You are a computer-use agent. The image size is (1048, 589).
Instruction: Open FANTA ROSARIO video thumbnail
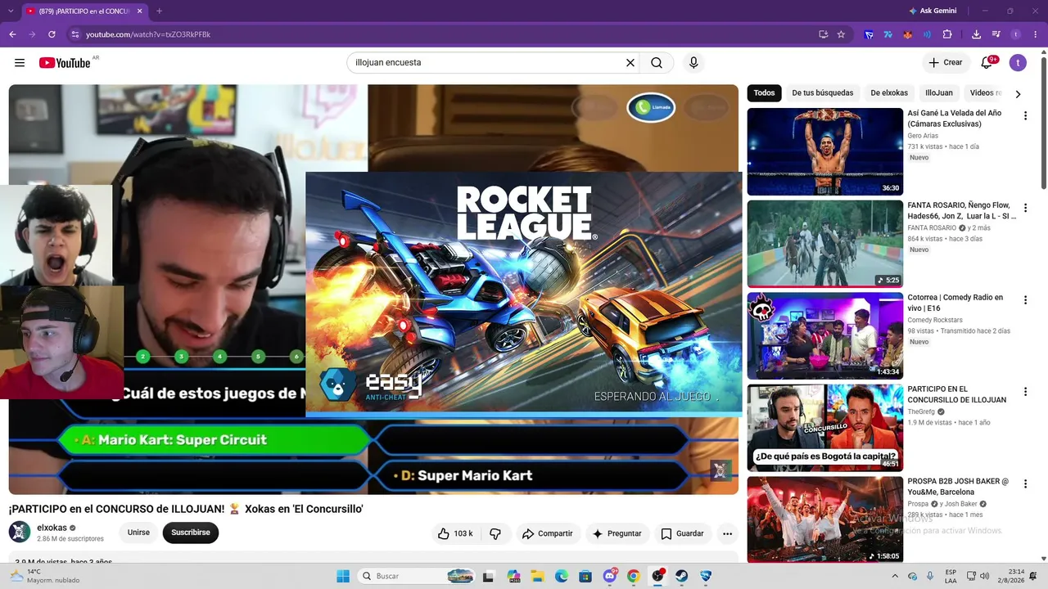[825, 244]
